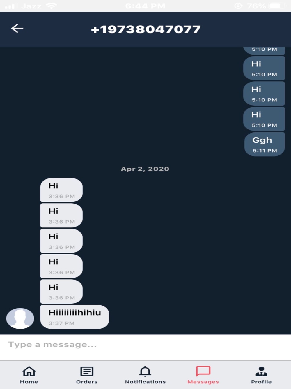Tap the Wi-Fi status icon
The width and height of the screenshot is (291, 389).
[x=51, y=6]
